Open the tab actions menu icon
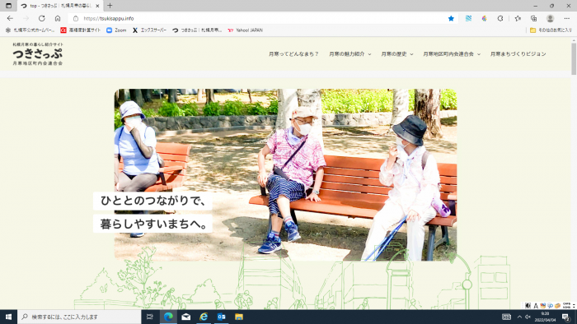This screenshot has height=324, width=577. click(8, 6)
